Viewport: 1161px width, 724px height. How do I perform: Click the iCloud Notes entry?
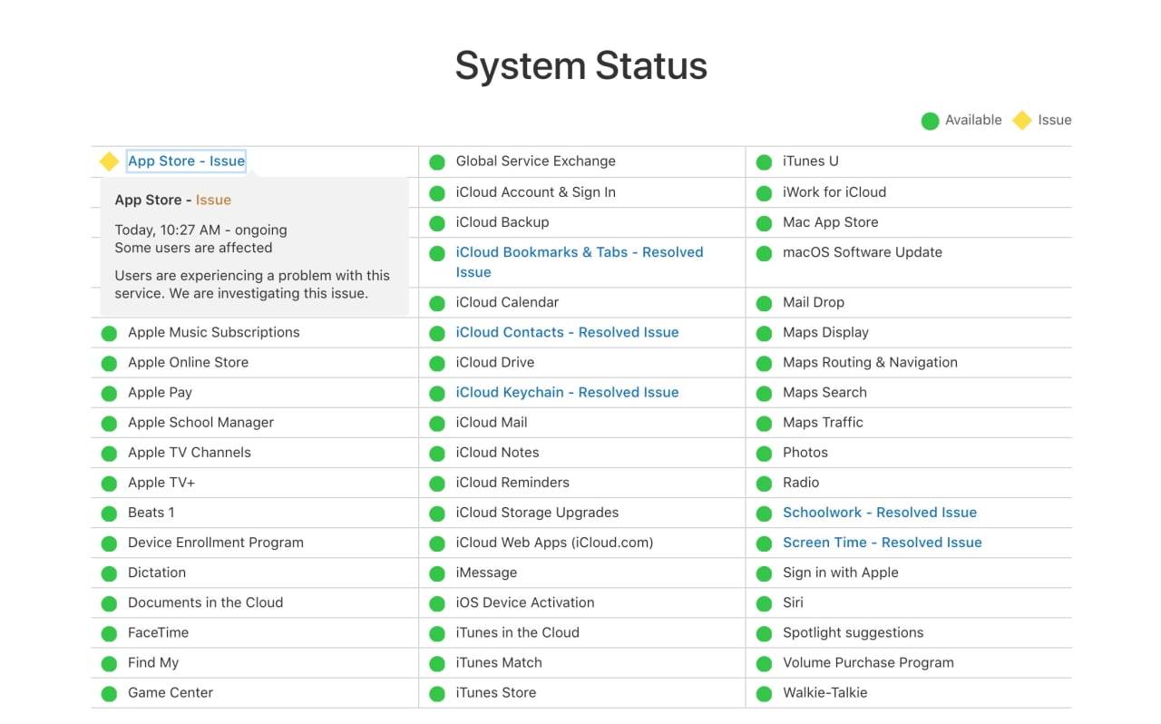[497, 453]
